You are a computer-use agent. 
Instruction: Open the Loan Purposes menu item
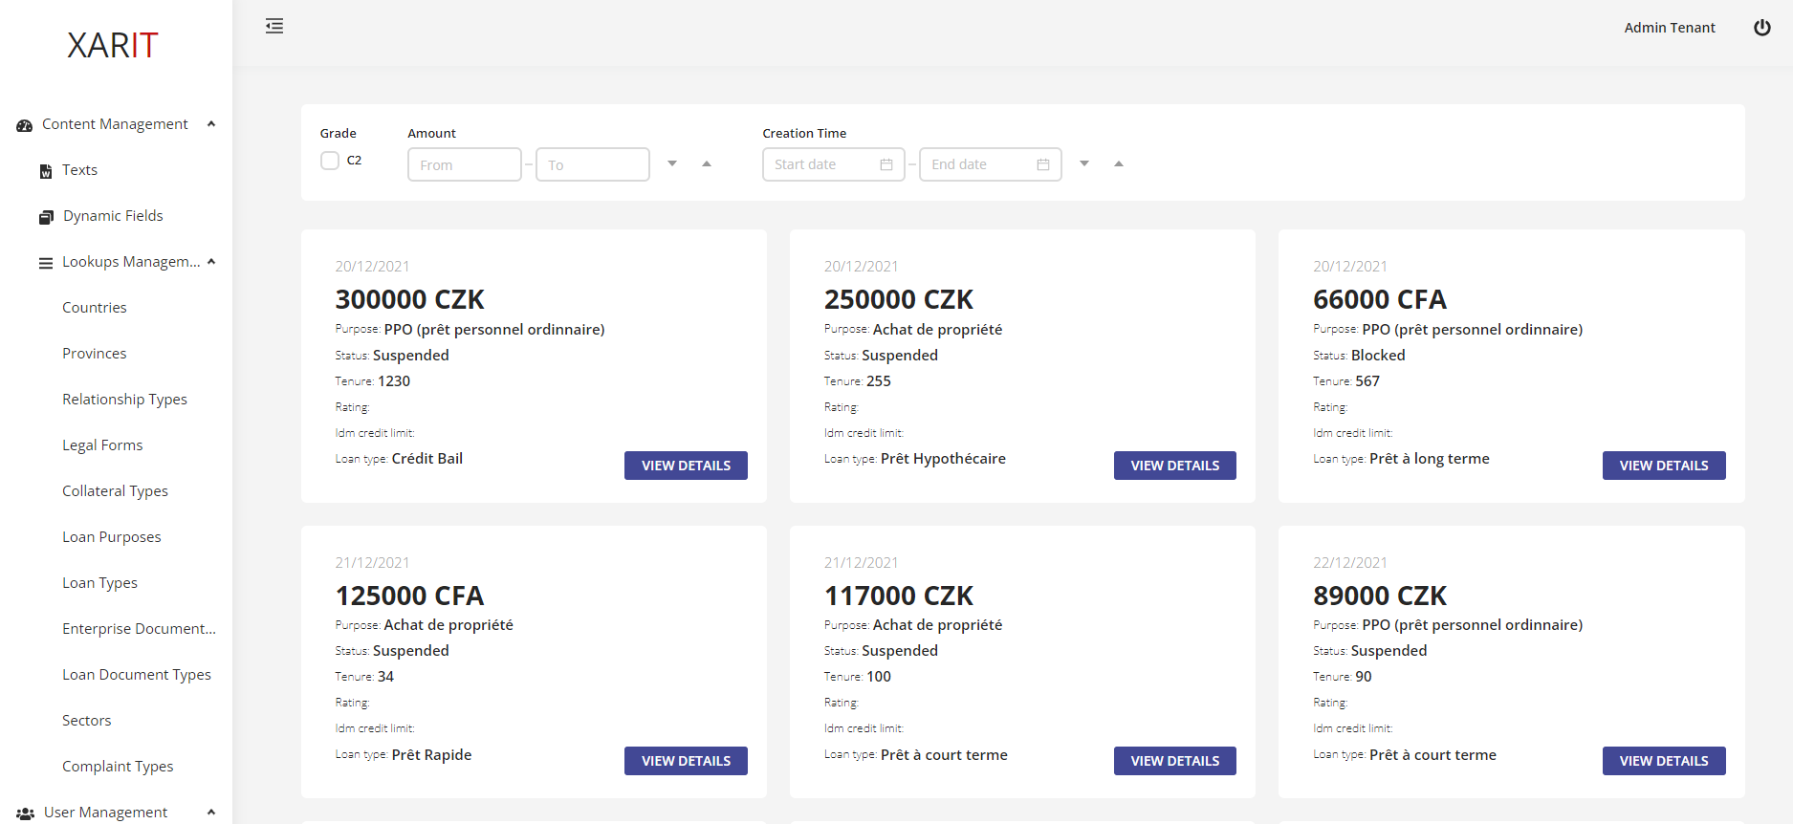[x=112, y=537]
